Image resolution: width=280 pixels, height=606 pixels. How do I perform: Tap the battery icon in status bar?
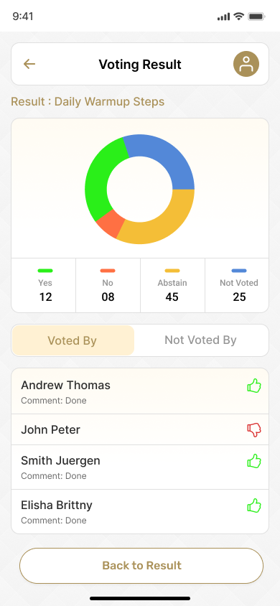(x=256, y=17)
